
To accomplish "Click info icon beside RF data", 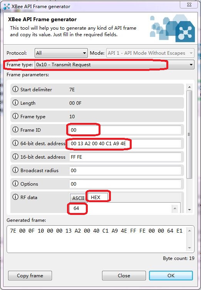I will (15, 197).
